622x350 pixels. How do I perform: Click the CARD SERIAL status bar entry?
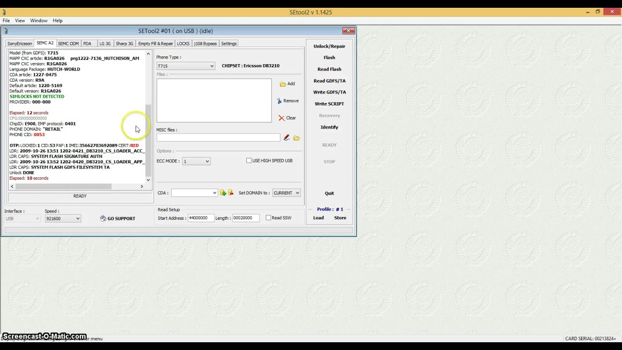(x=590, y=338)
